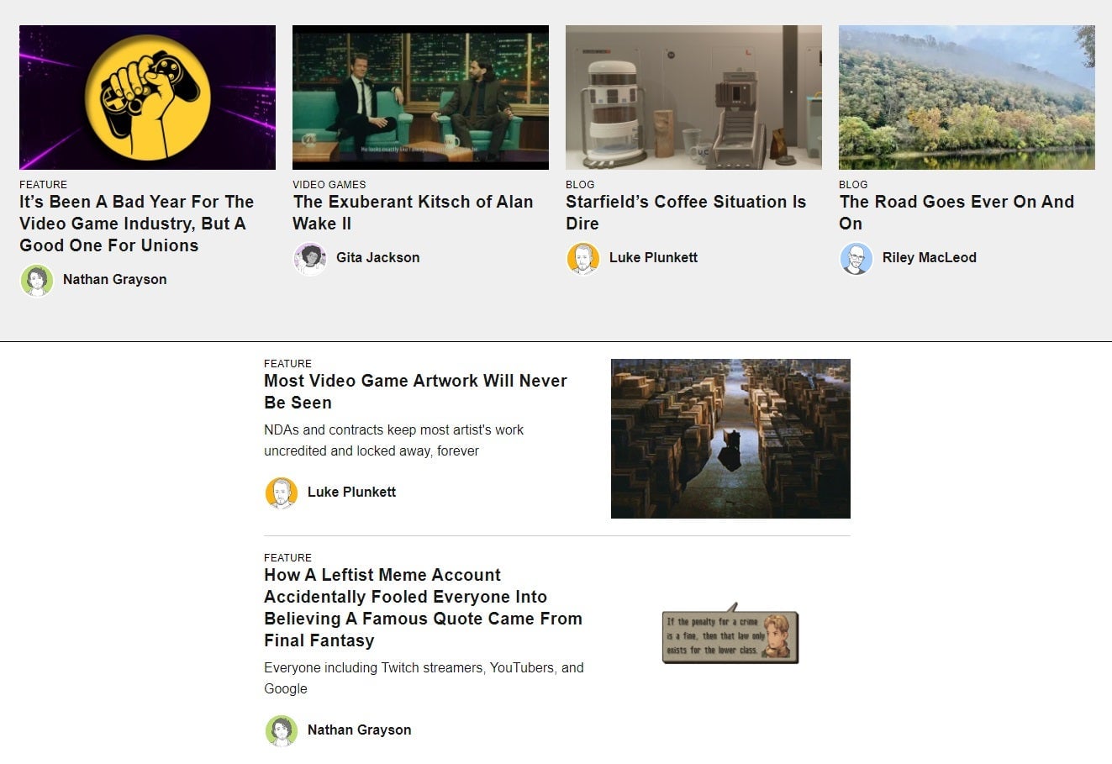
Task: Open the foggy forest hillside thumbnail
Action: [967, 97]
